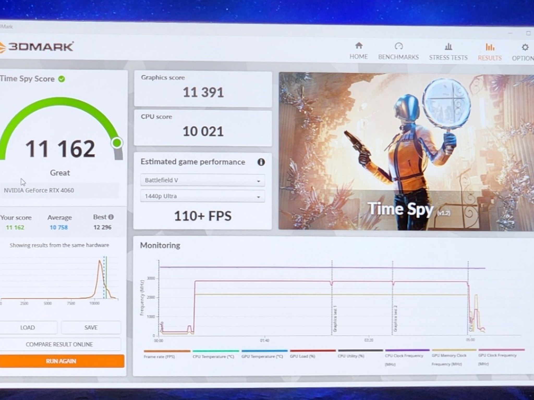Click the LOAD button
Viewport: 534px width, 400px height.
point(28,328)
